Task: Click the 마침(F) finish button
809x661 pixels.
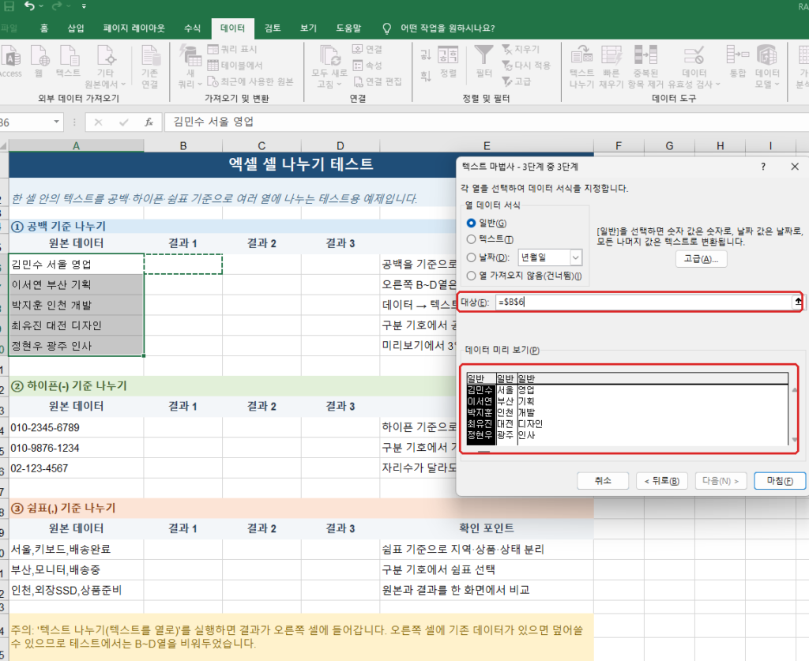Action: click(x=780, y=480)
